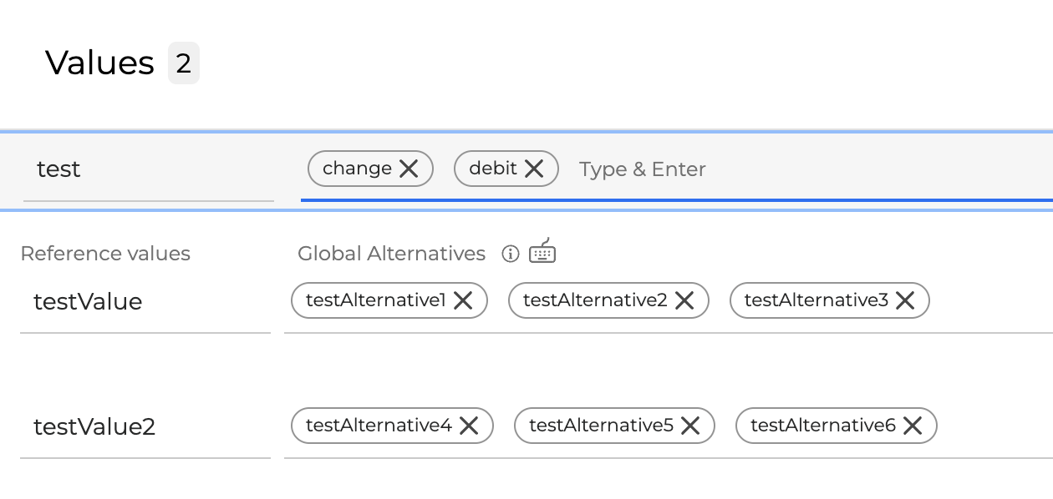The height and width of the screenshot is (499, 1053).
Task: Edit the testValue2 reference field
Action: click(x=145, y=427)
